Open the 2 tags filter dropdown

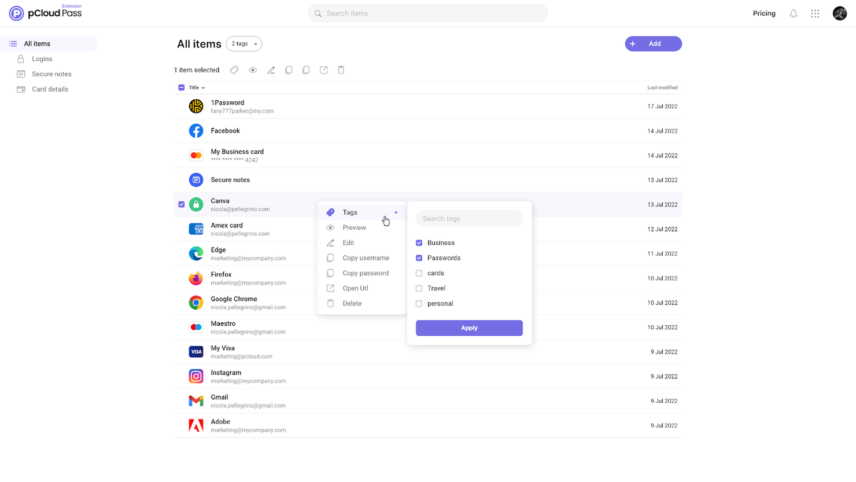pyautogui.click(x=243, y=43)
